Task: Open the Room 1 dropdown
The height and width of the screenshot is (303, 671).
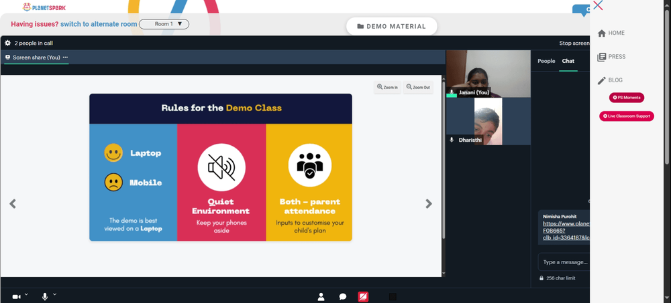Action: (x=164, y=24)
